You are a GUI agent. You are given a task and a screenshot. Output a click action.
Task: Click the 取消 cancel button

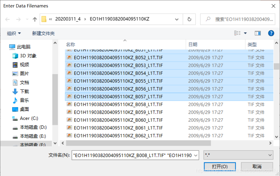[257, 166]
